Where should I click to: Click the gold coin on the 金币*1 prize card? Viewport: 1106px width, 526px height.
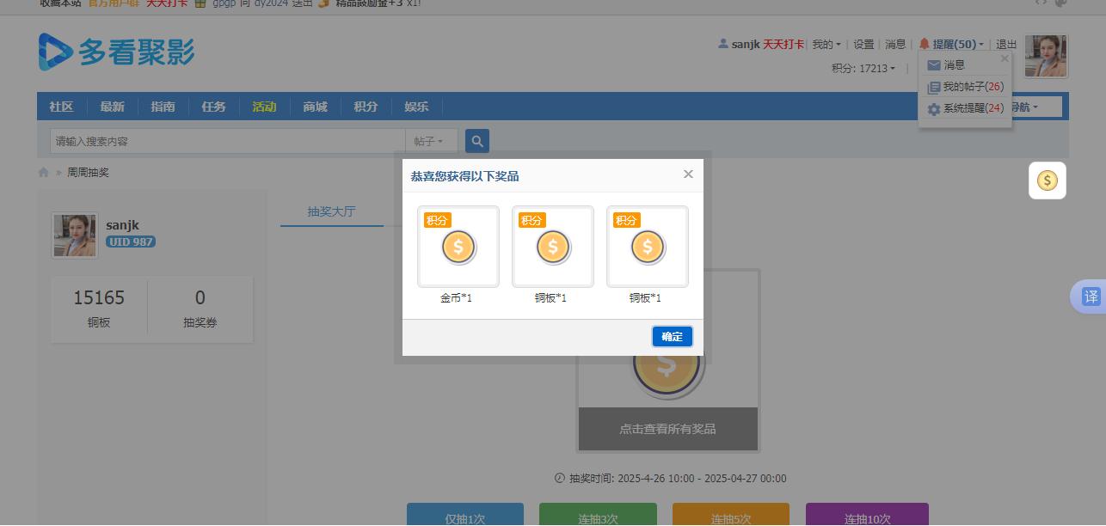pyautogui.click(x=458, y=247)
